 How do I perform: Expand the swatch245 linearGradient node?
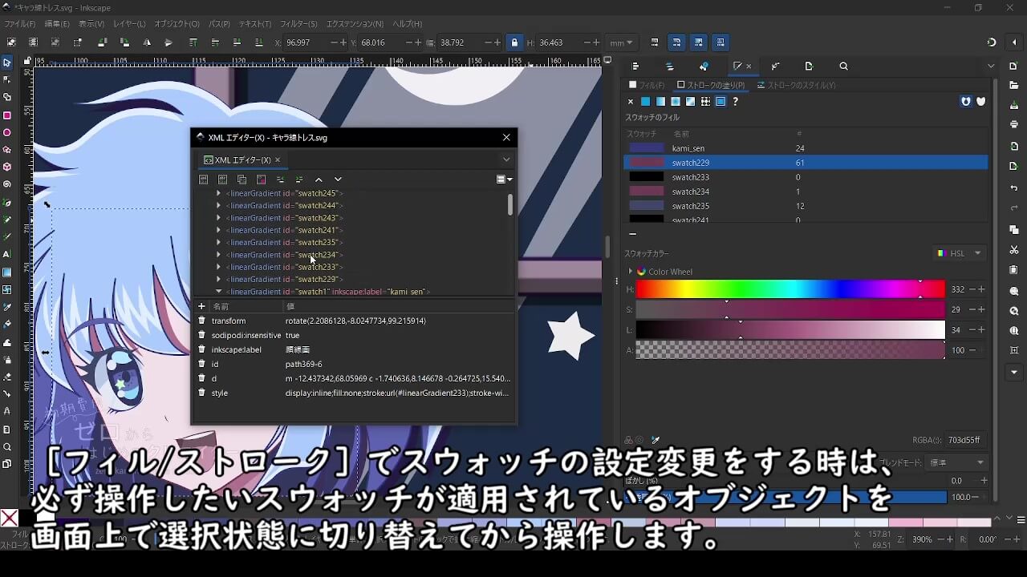pyautogui.click(x=218, y=193)
